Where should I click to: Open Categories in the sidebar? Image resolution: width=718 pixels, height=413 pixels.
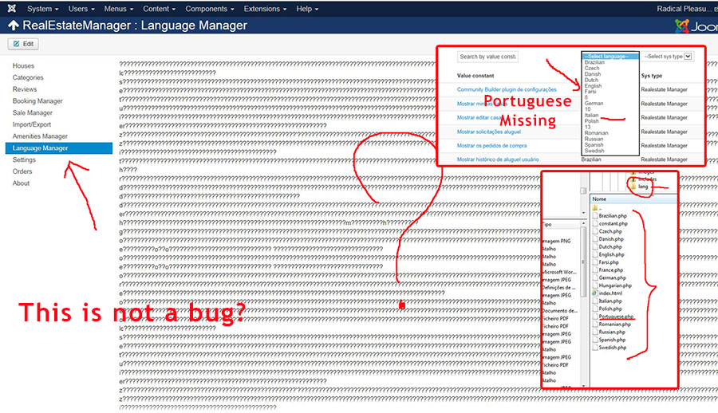click(x=28, y=78)
